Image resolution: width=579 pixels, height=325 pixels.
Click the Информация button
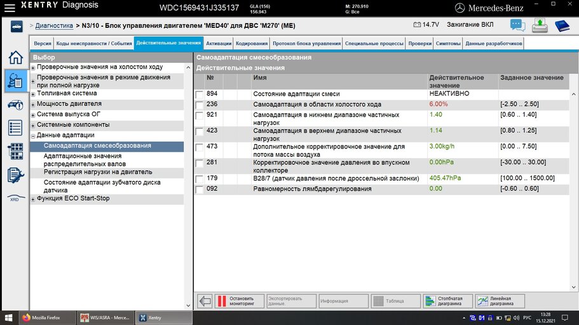coord(343,301)
